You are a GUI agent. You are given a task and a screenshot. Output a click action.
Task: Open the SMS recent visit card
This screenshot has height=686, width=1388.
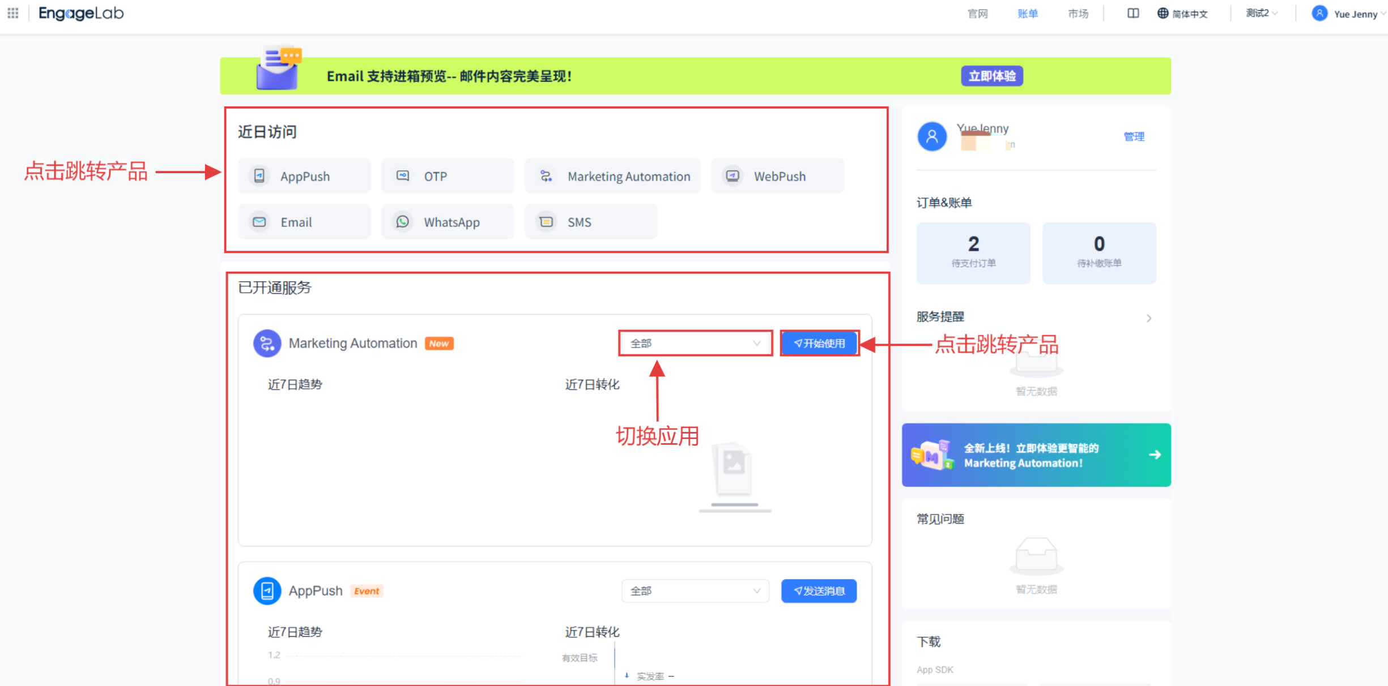pos(591,222)
